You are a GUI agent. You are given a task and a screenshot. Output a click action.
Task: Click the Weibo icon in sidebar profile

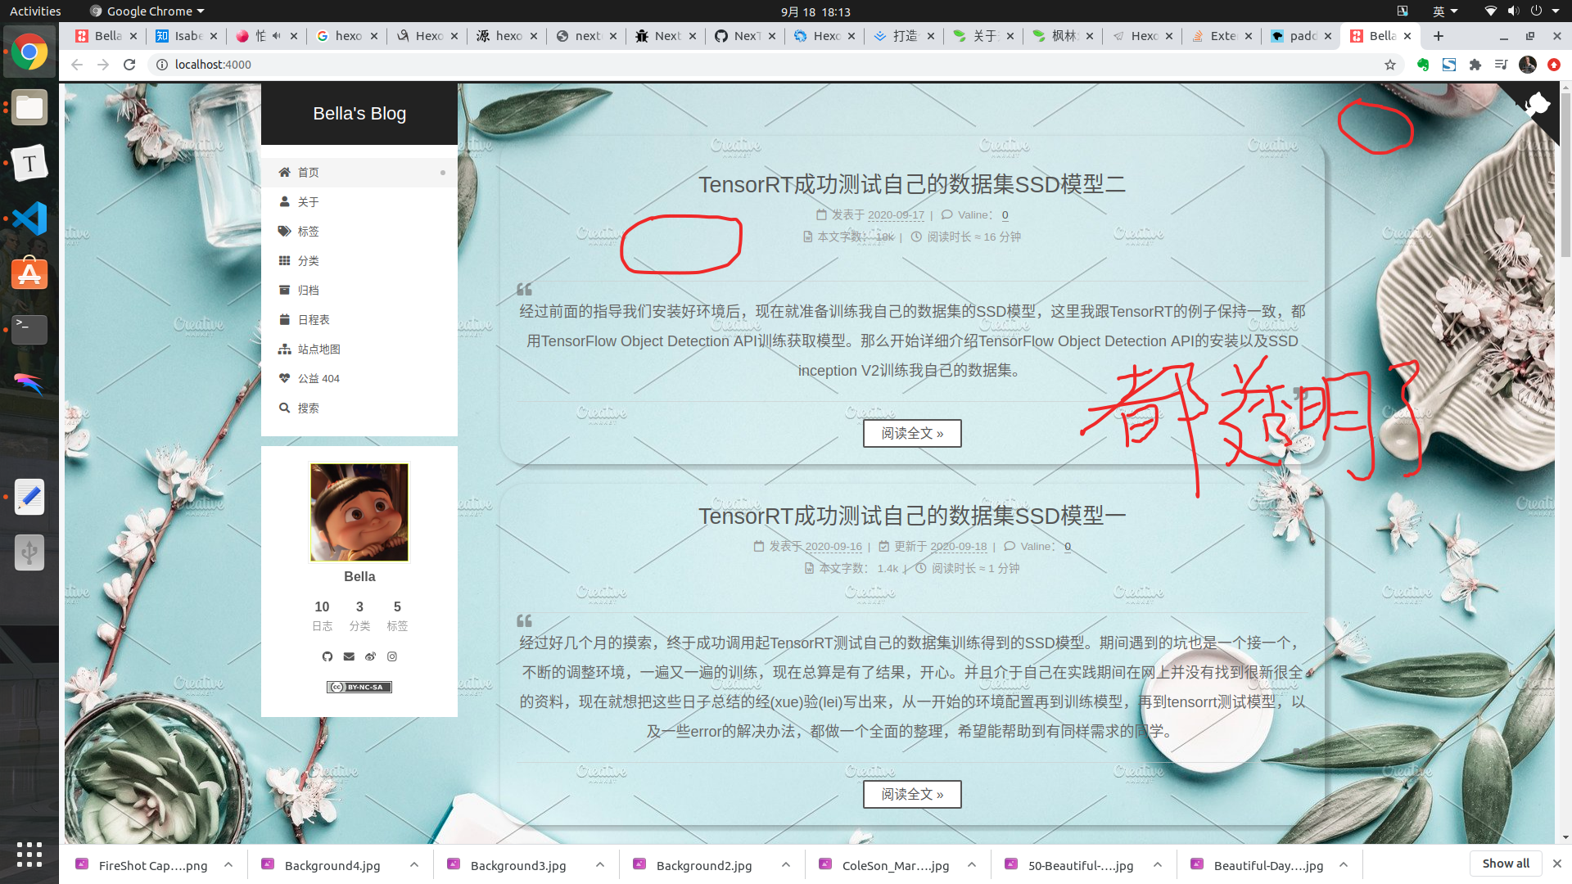tap(370, 656)
